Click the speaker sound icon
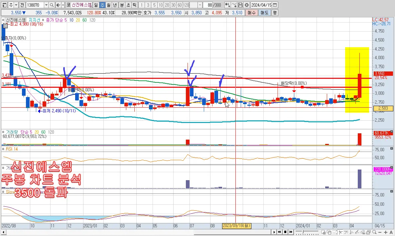 pos(58,5)
